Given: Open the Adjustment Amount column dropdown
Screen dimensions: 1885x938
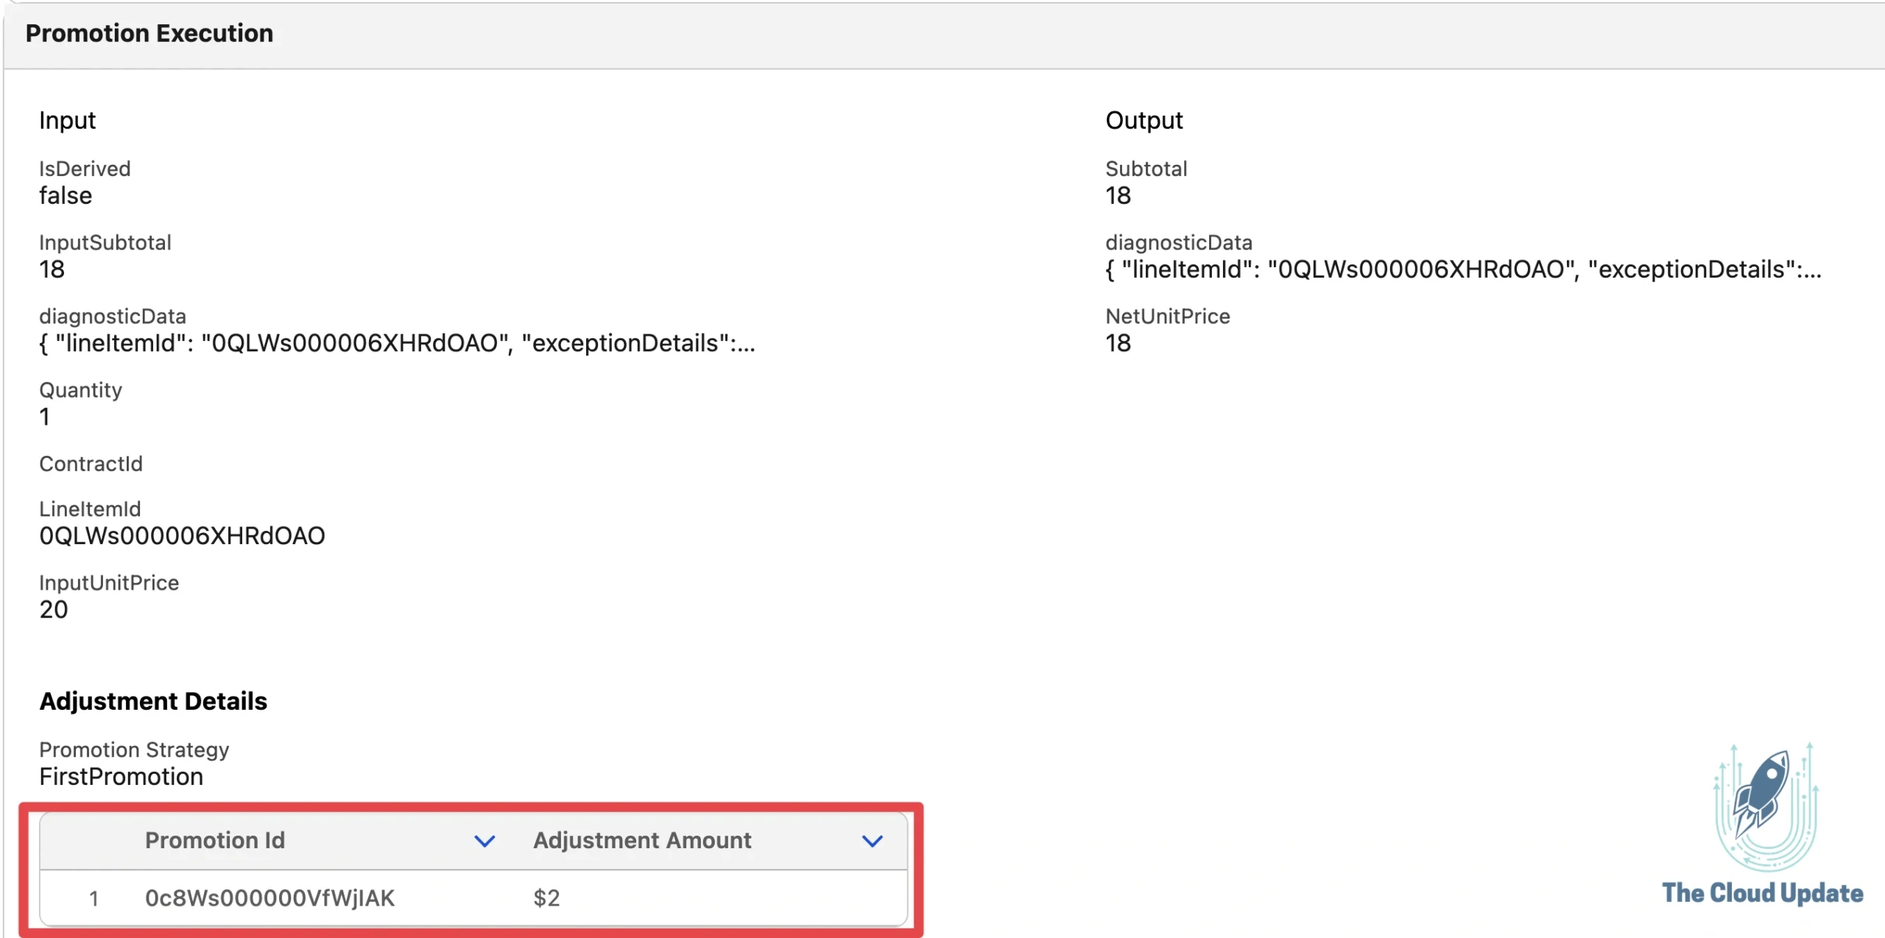Looking at the screenshot, I should coord(872,840).
